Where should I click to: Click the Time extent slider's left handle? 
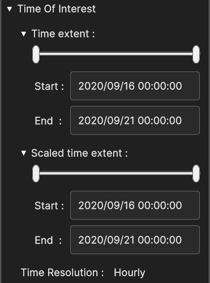coord(36,54)
